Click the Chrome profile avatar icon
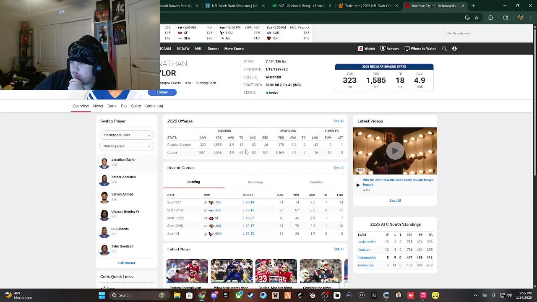 (x=521, y=18)
